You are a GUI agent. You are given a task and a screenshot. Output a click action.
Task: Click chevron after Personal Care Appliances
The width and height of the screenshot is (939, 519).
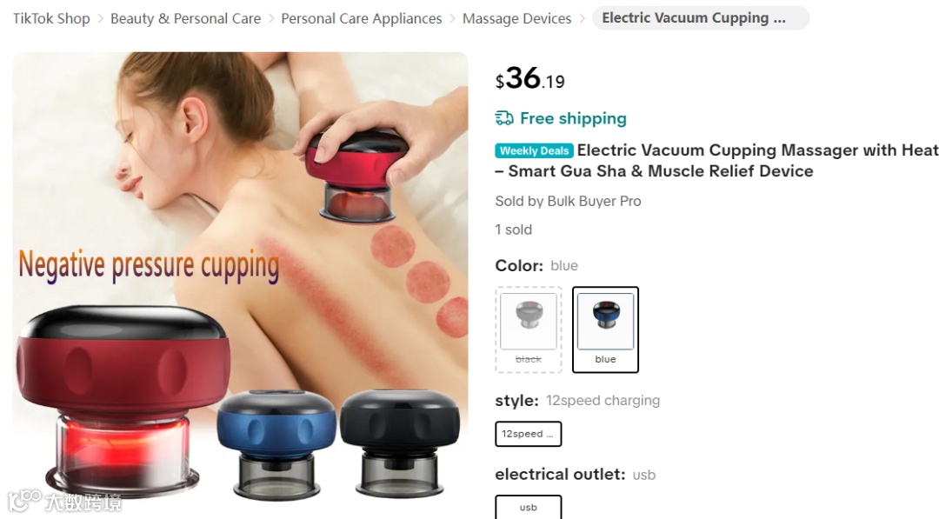point(452,19)
